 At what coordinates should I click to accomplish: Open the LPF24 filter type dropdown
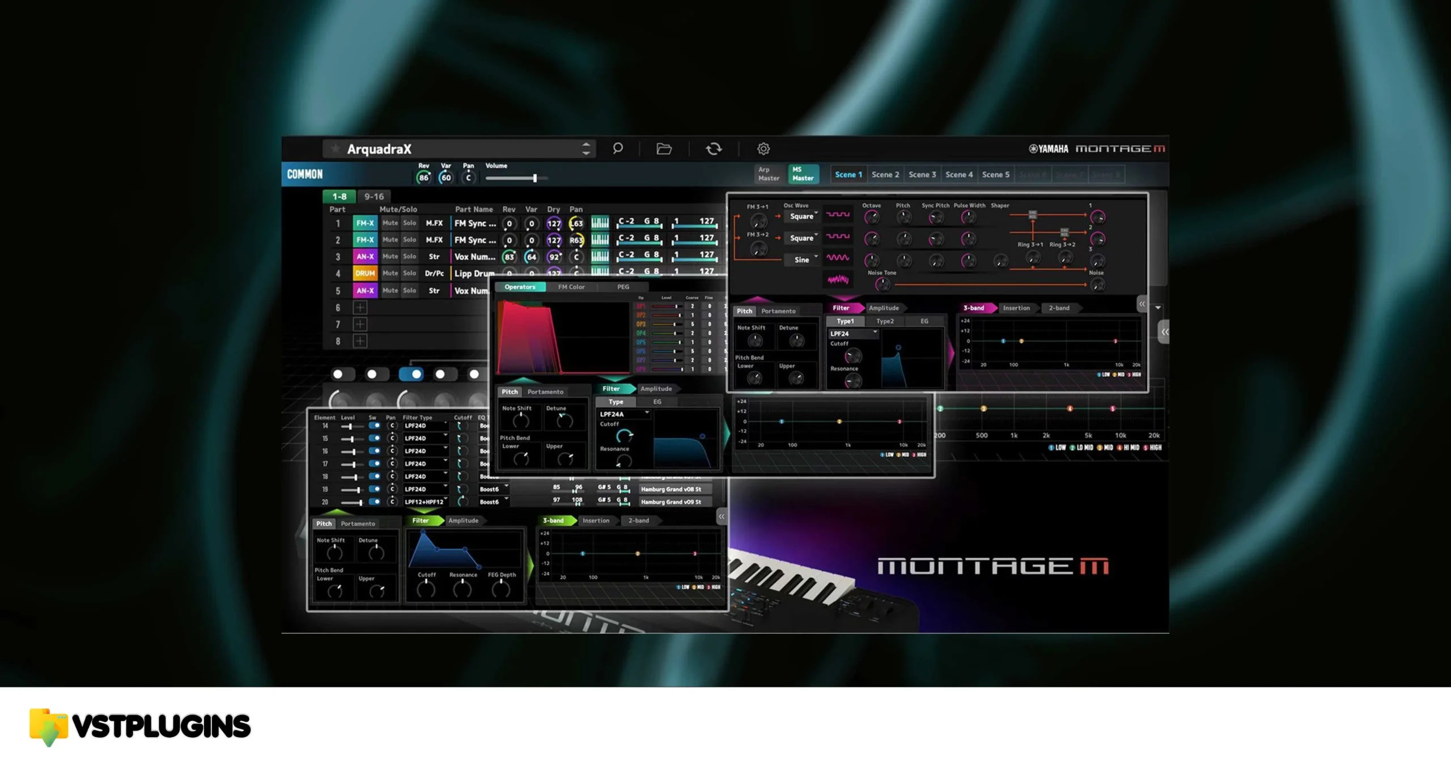(x=852, y=334)
